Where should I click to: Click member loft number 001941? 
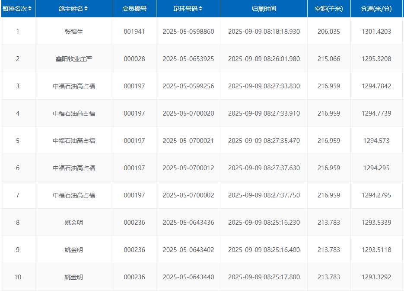[134, 32]
